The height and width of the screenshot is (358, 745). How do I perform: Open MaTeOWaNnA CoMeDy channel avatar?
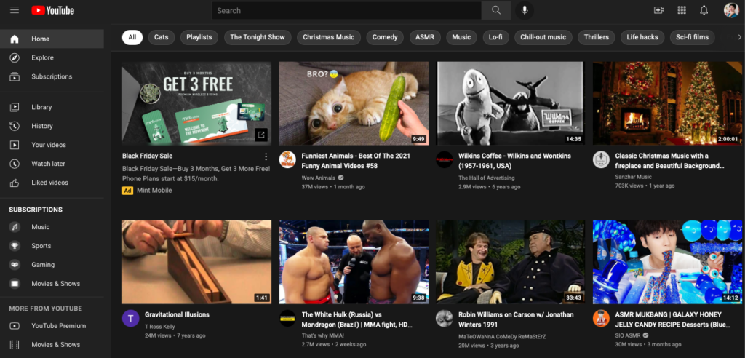445,318
